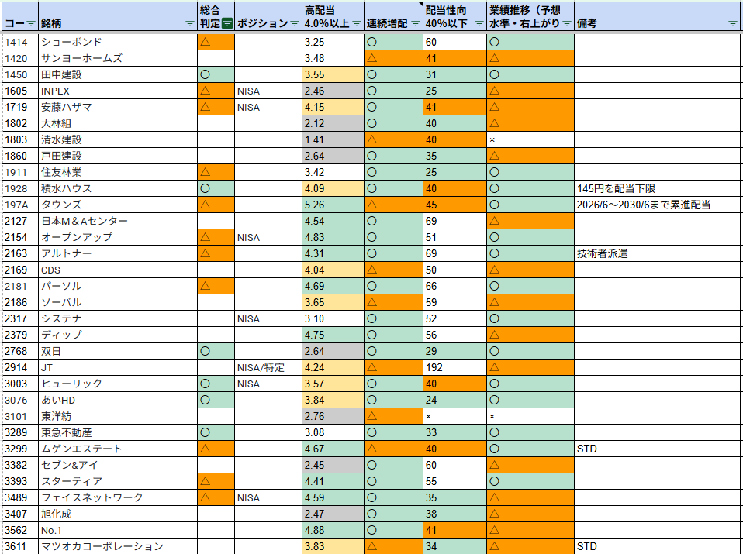
Task: Click the NISA/特定 position cell for JT
Action: (268, 367)
